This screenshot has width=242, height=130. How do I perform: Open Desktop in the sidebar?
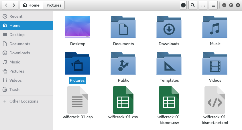tap(27, 35)
